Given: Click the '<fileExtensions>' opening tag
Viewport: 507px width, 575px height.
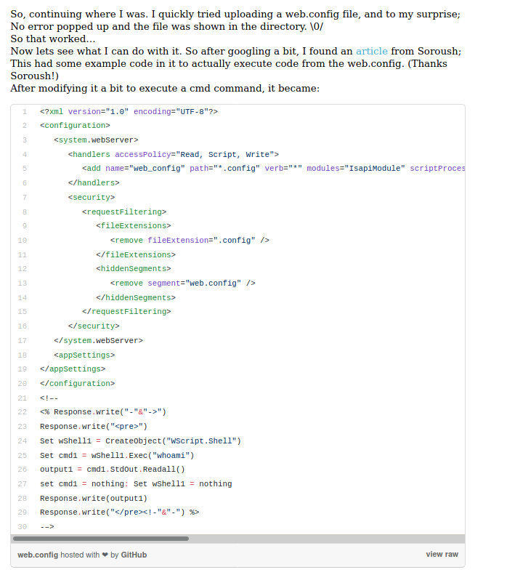Looking at the screenshot, I should pos(134,225).
